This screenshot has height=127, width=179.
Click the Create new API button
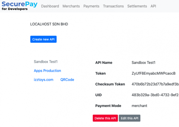point(43,39)
